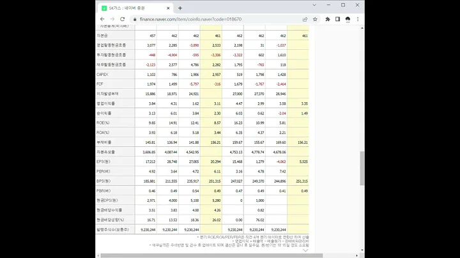The image size is (460, 258).
Task: Click the vertical scrollbar down arrow
Action: coord(362,250)
